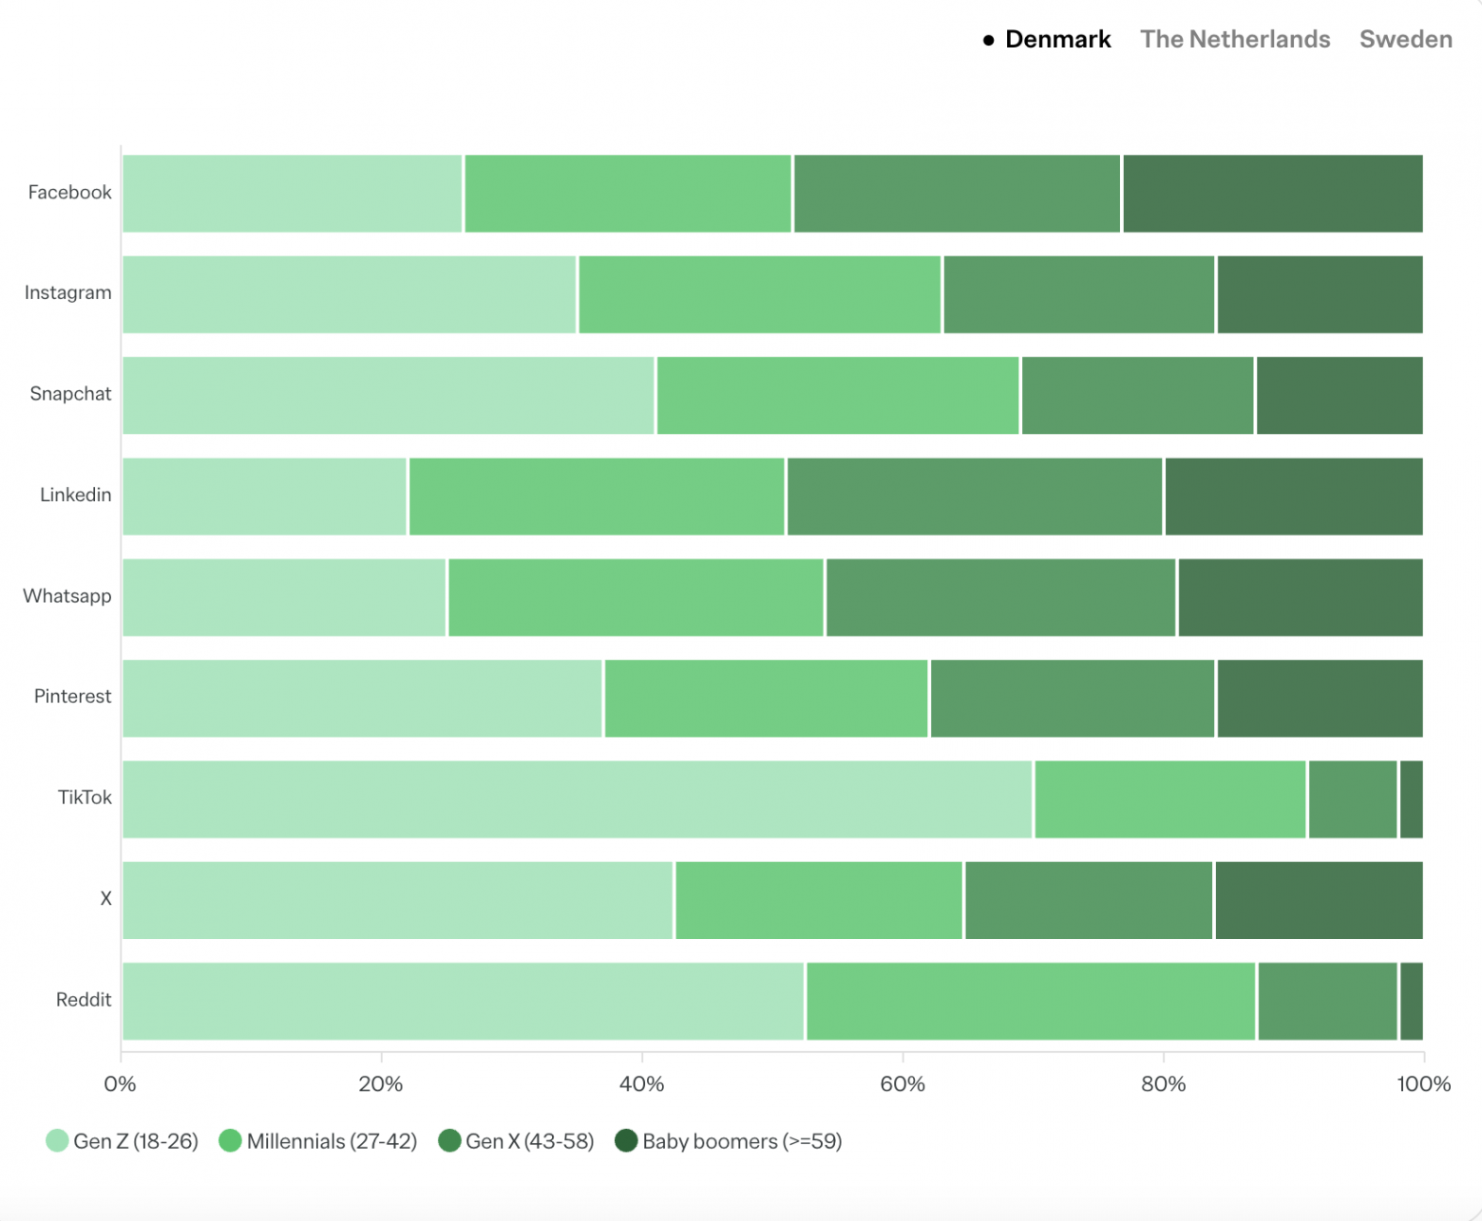Click the Millennials segment of Instagram bar
The image size is (1482, 1221).
(x=760, y=294)
